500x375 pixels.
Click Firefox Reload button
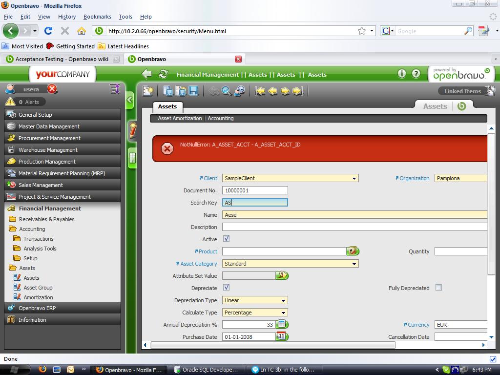48,31
